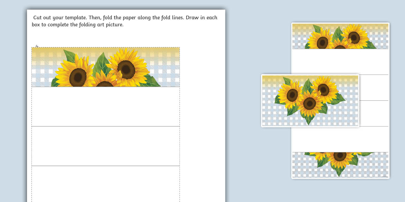Select the top gingham banner of tall preview
Screen dimensions: 405x202
pyautogui.click(x=340, y=36)
